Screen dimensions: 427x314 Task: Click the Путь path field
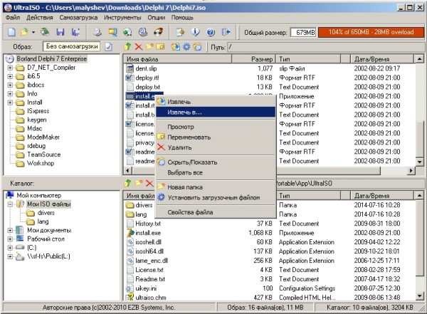[x=325, y=47]
